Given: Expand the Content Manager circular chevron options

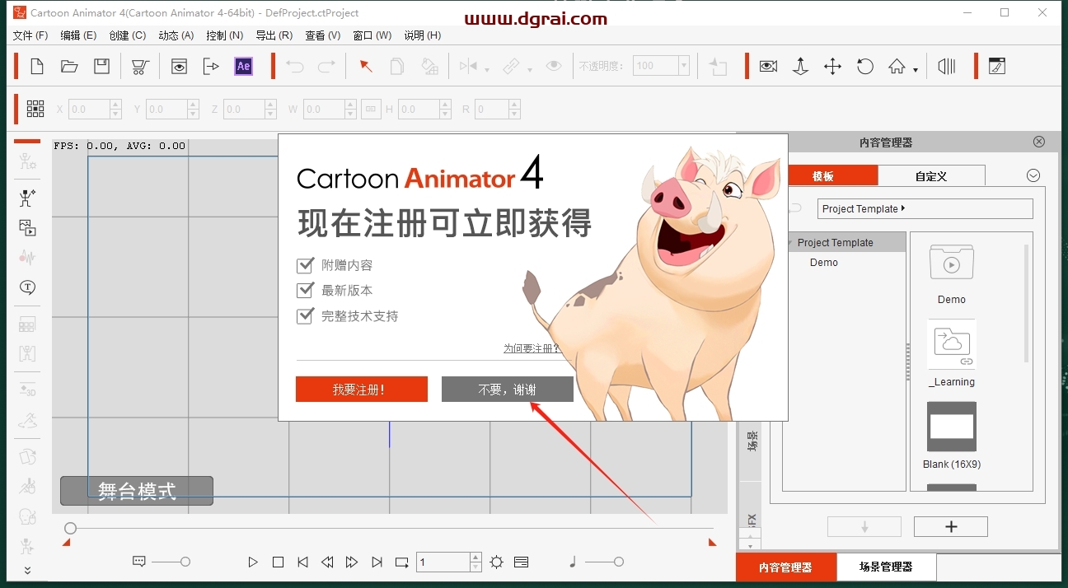Looking at the screenshot, I should tap(1033, 175).
